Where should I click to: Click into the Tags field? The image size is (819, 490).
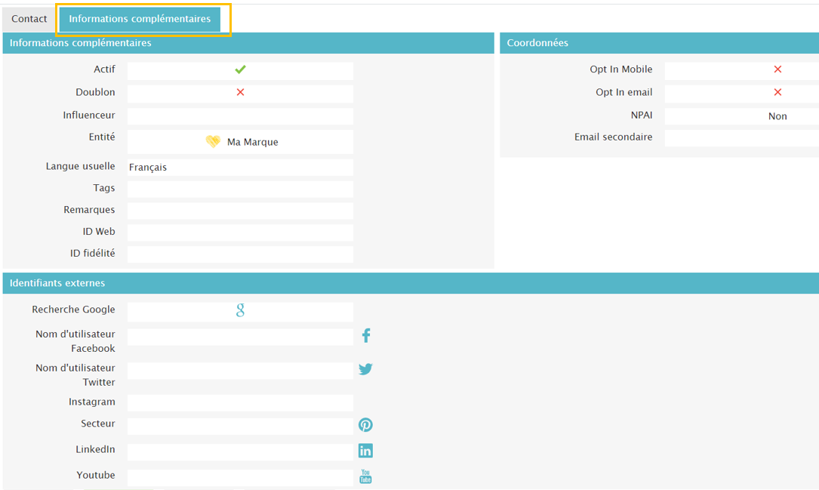[240, 189]
